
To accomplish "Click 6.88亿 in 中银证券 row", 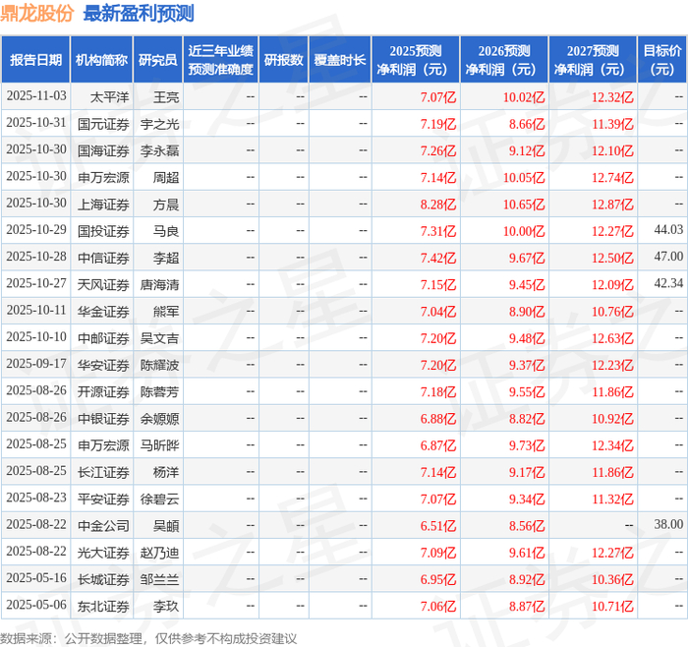I will (438, 418).
